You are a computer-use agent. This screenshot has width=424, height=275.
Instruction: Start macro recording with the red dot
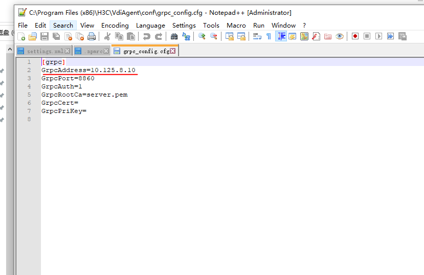pyautogui.click(x=355, y=36)
